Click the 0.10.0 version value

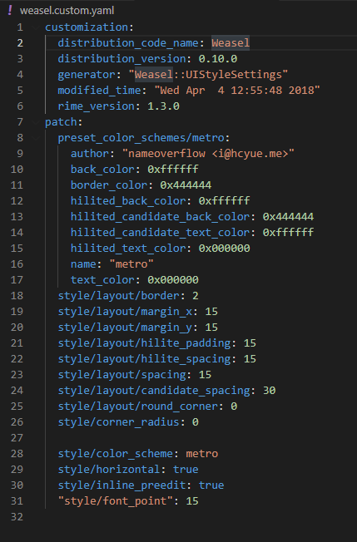coord(217,58)
